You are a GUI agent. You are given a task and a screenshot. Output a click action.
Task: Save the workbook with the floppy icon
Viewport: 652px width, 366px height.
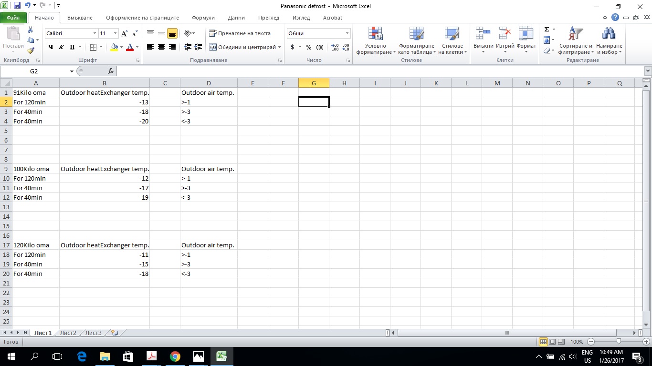[x=17, y=6]
